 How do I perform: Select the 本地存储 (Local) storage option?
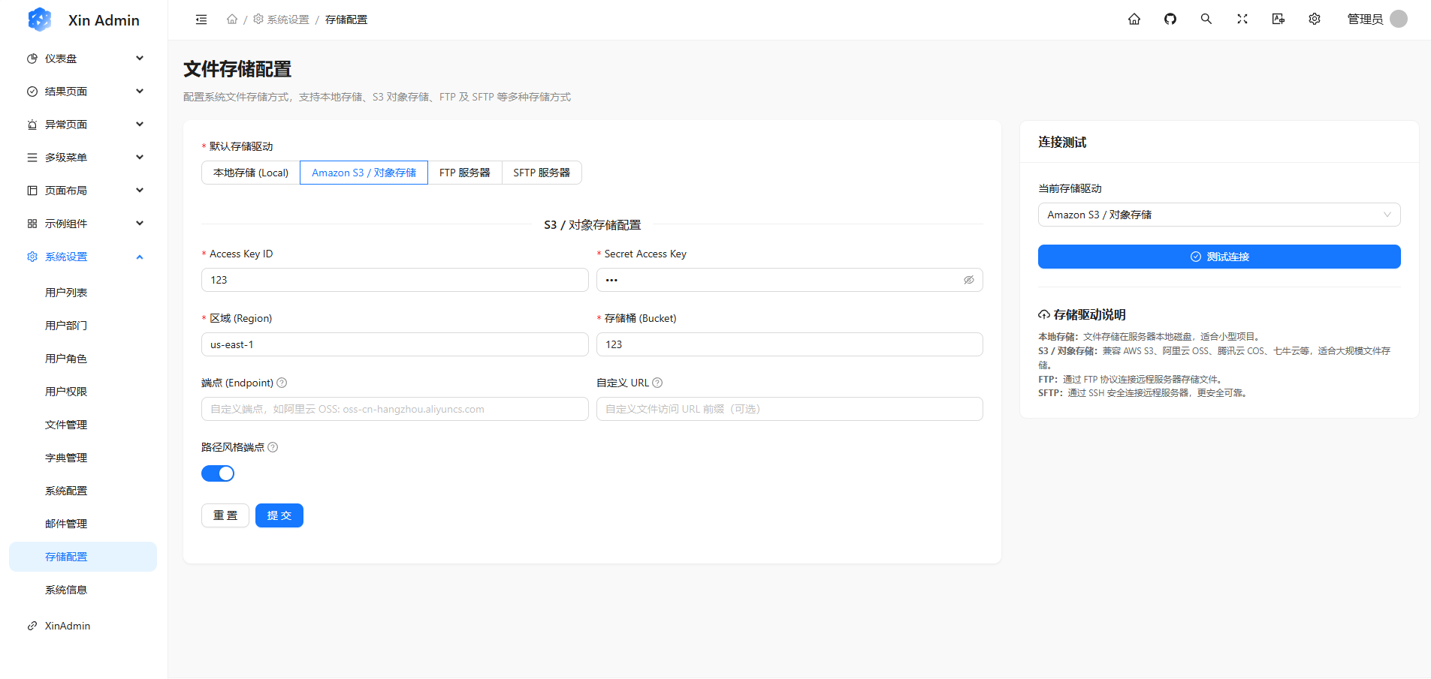(250, 172)
